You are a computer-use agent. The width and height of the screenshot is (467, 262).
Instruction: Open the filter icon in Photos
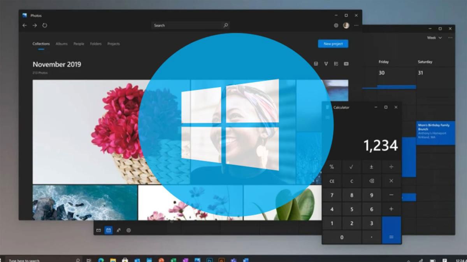[x=326, y=64]
